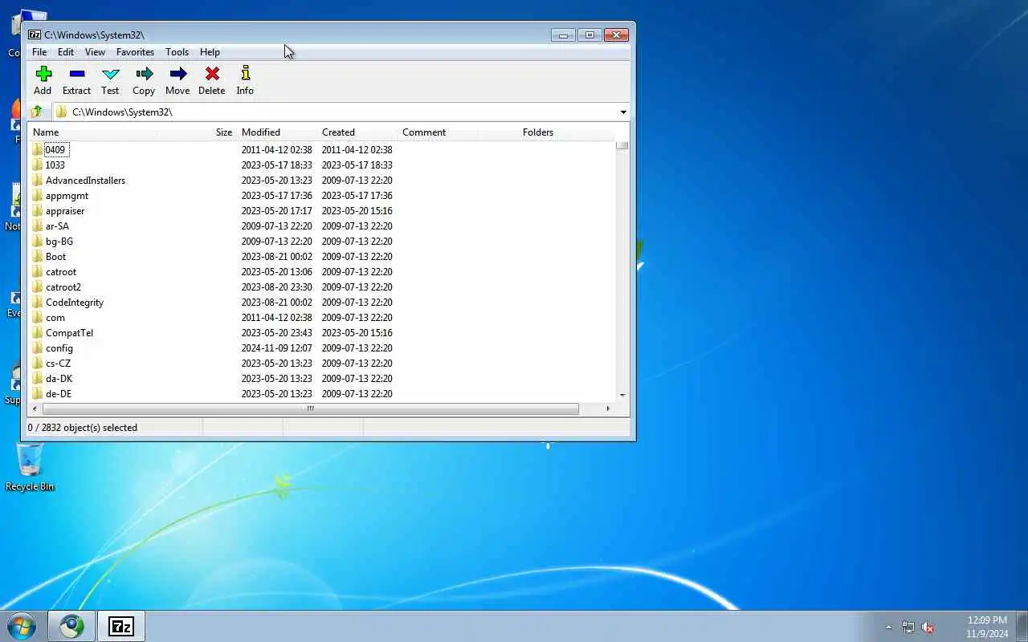Select the bg-BG folder
The image size is (1028, 642).
click(x=59, y=241)
